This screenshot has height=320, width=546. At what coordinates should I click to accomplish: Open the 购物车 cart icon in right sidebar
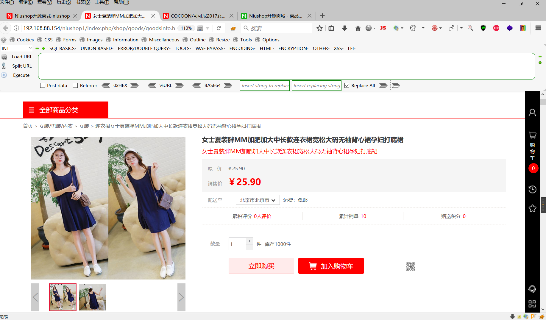point(532,135)
